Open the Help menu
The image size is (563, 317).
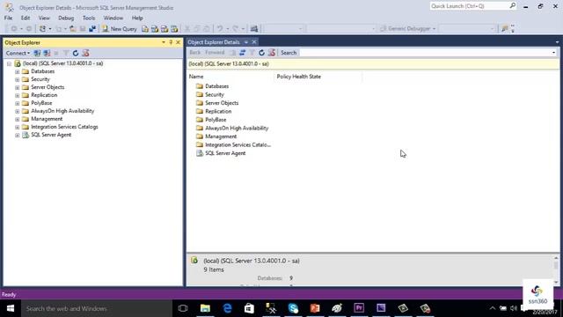137,18
